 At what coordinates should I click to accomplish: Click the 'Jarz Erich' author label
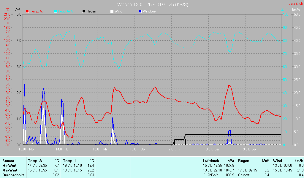(x=296, y=4)
